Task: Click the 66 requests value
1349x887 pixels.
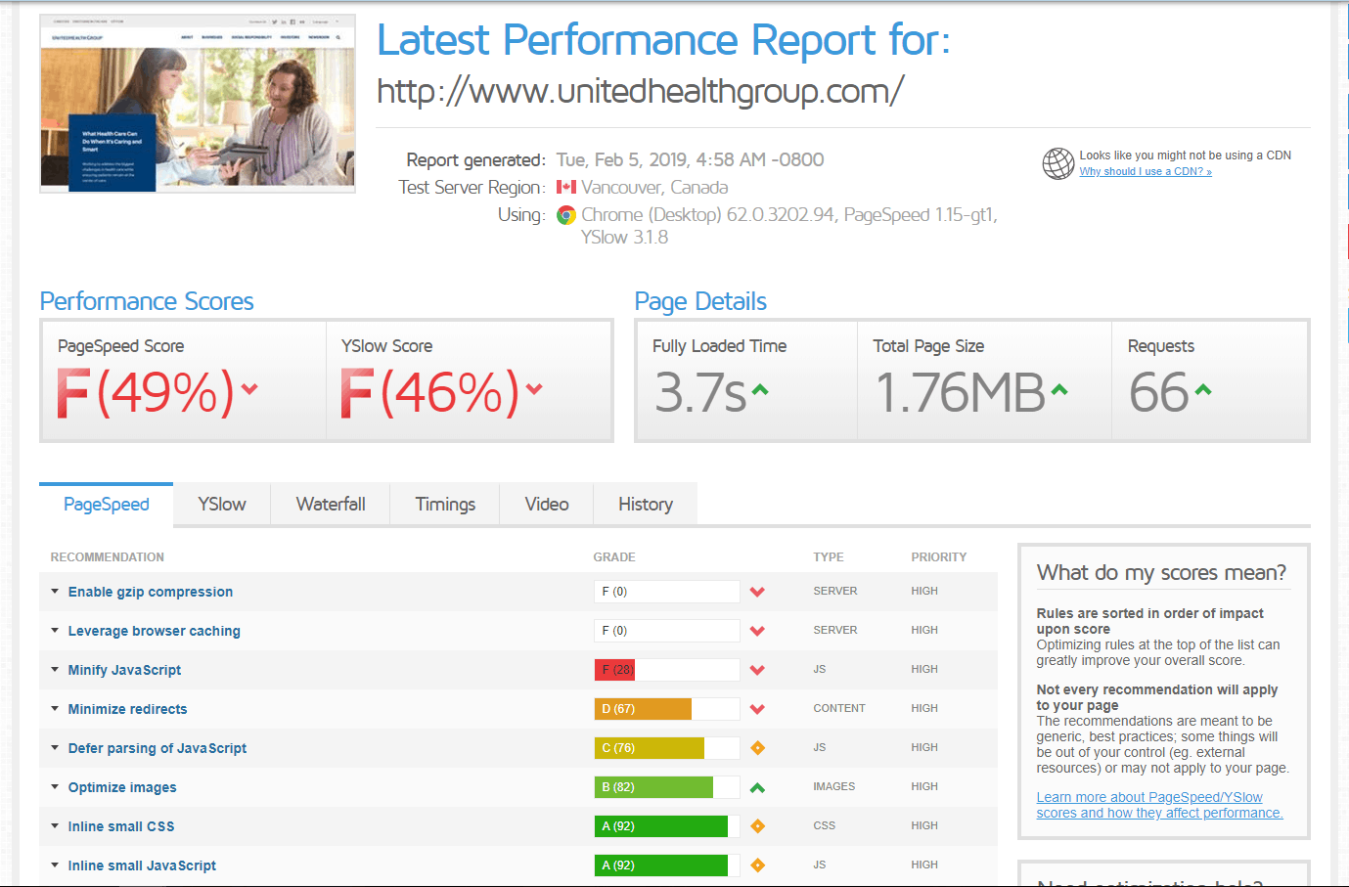Action: (x=1159, y=393)
